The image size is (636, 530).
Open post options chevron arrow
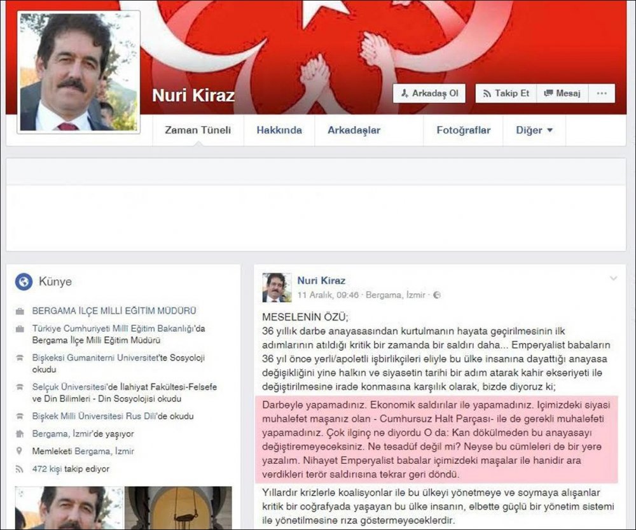coord(613,279)
